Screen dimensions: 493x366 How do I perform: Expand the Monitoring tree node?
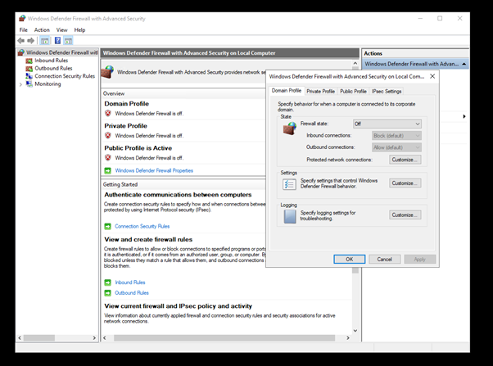(x=20, y=84)
